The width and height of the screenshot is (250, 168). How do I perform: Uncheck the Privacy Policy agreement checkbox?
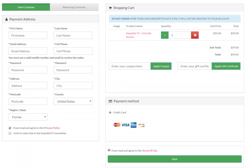pos(10,128)
